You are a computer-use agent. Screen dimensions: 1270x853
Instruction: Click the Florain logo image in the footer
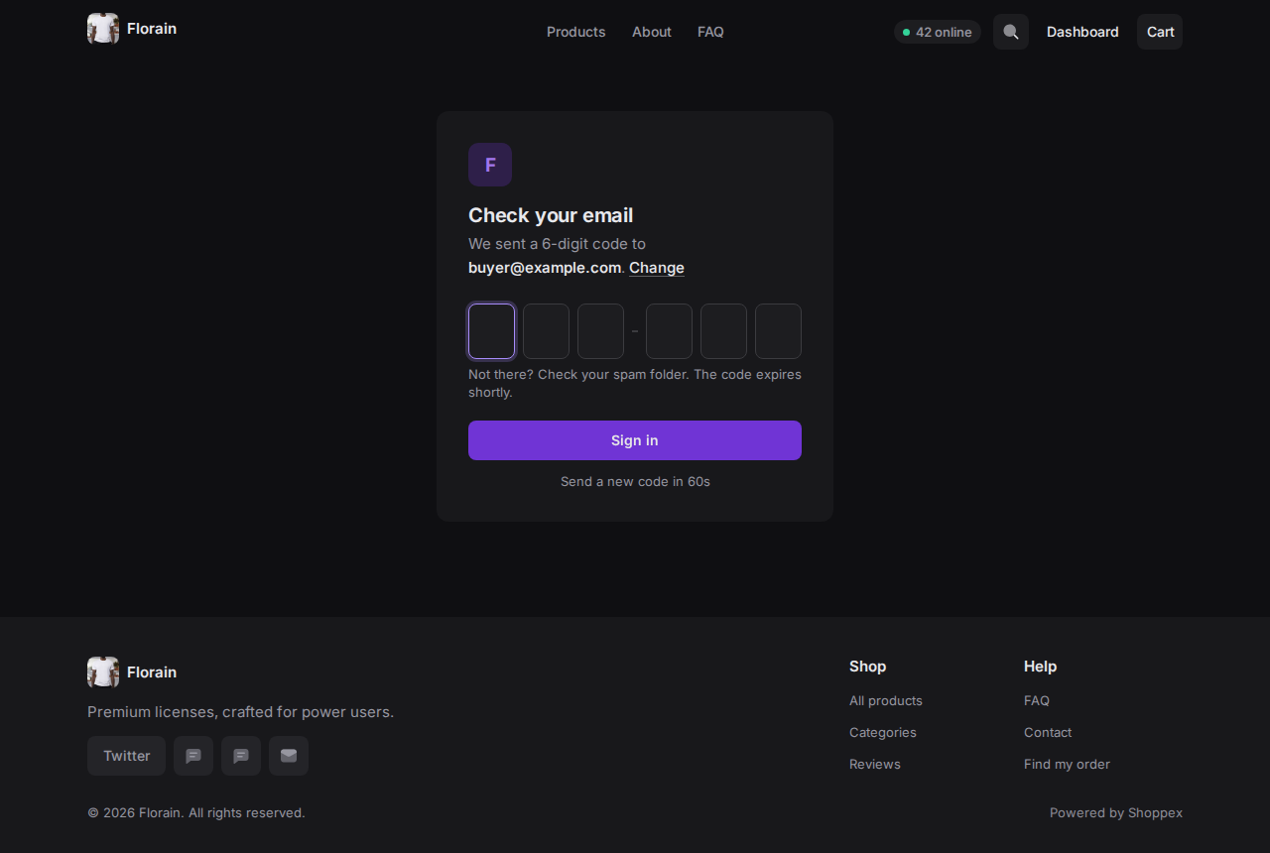(103, 672)
